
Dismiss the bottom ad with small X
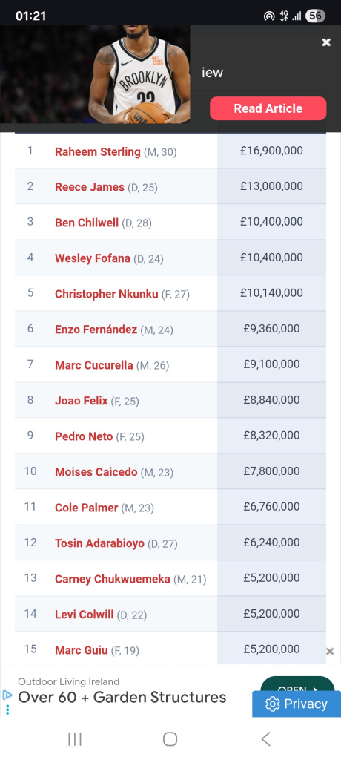pyautogui.click(x=330, y=652)
